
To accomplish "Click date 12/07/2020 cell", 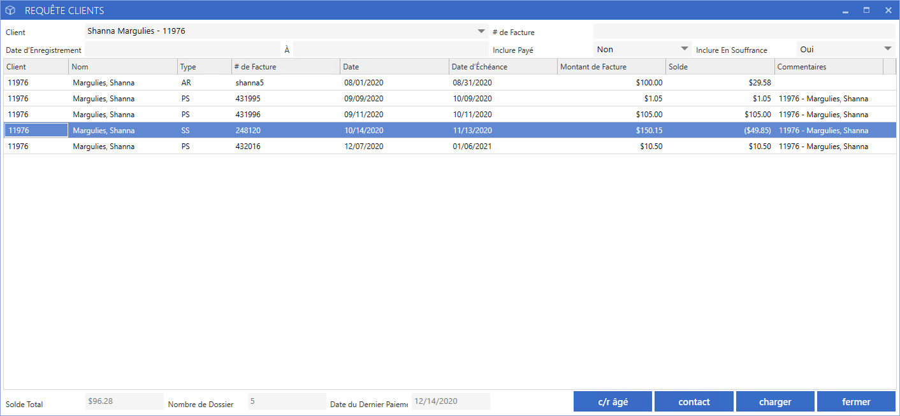I will [x=395, y=147].
